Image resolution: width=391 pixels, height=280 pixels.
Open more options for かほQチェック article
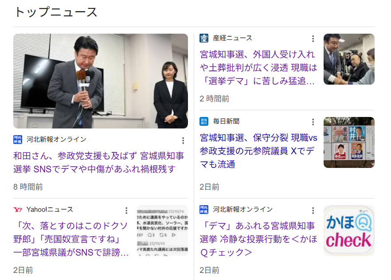pyautogui.click(x=313, y=210)
